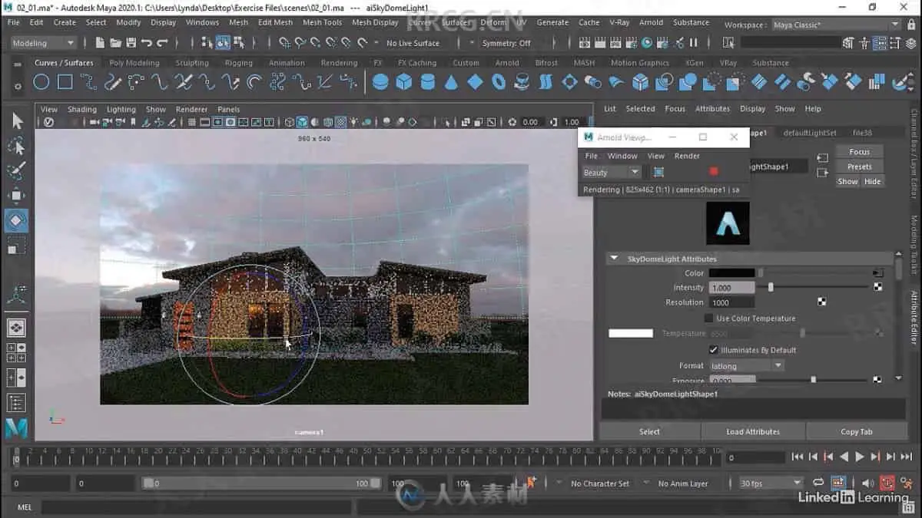Open the Beauty AOV dropdown

[612, 173]
